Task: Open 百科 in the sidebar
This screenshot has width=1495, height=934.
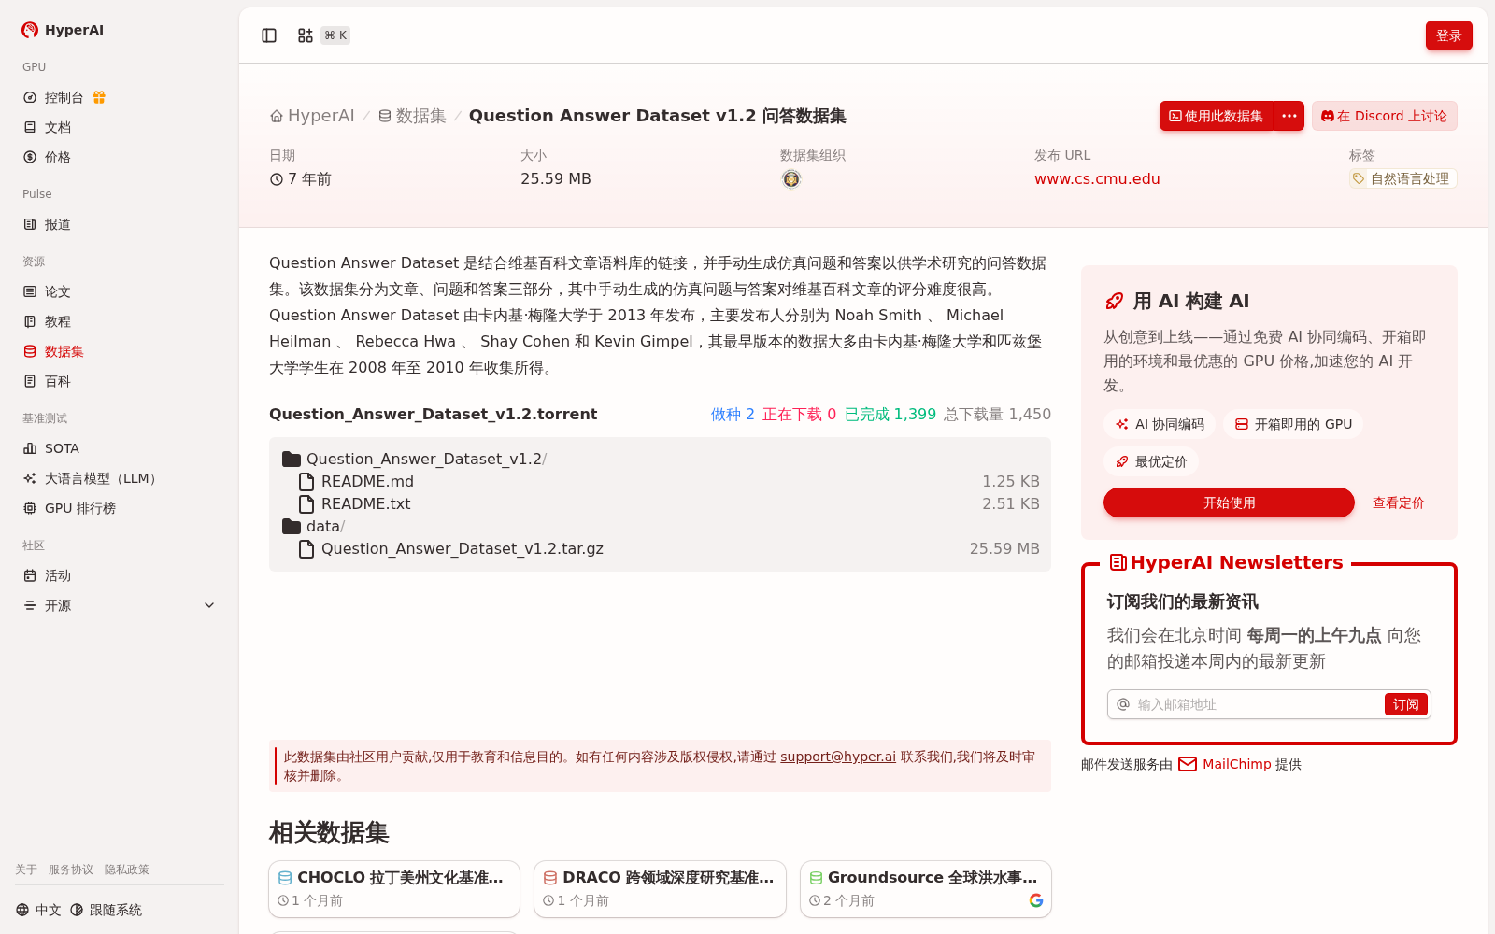Action: click(x=120, y=381)
